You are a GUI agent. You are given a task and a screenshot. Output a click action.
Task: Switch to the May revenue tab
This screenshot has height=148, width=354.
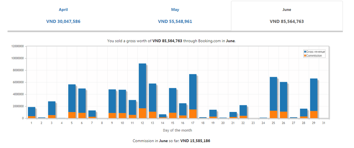(175, 15)
